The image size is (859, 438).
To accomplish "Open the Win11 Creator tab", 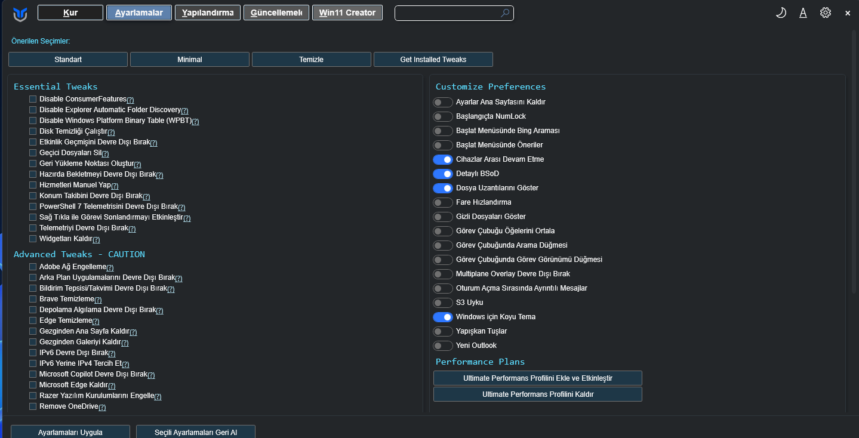I will (347, 12).
